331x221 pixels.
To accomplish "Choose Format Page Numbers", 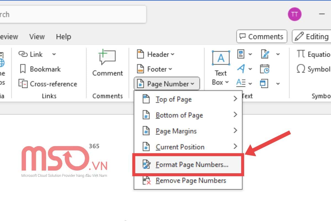I will pyautogui.click(x=188, y=165).
